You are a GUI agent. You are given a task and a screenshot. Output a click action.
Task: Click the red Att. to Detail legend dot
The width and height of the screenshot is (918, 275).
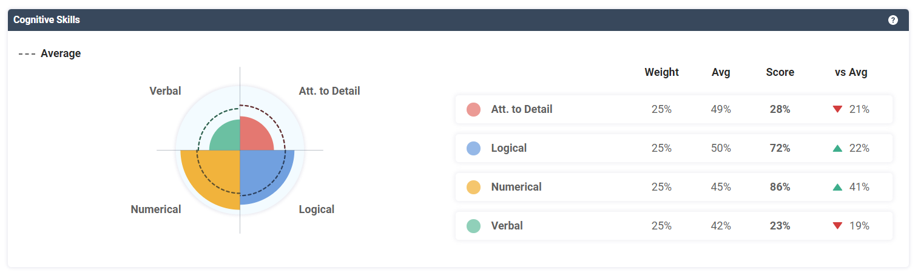coord(473,109)
